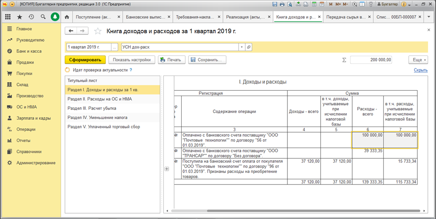Open Администрирование section
Screen dimensions: 436x219
point(36,163)
